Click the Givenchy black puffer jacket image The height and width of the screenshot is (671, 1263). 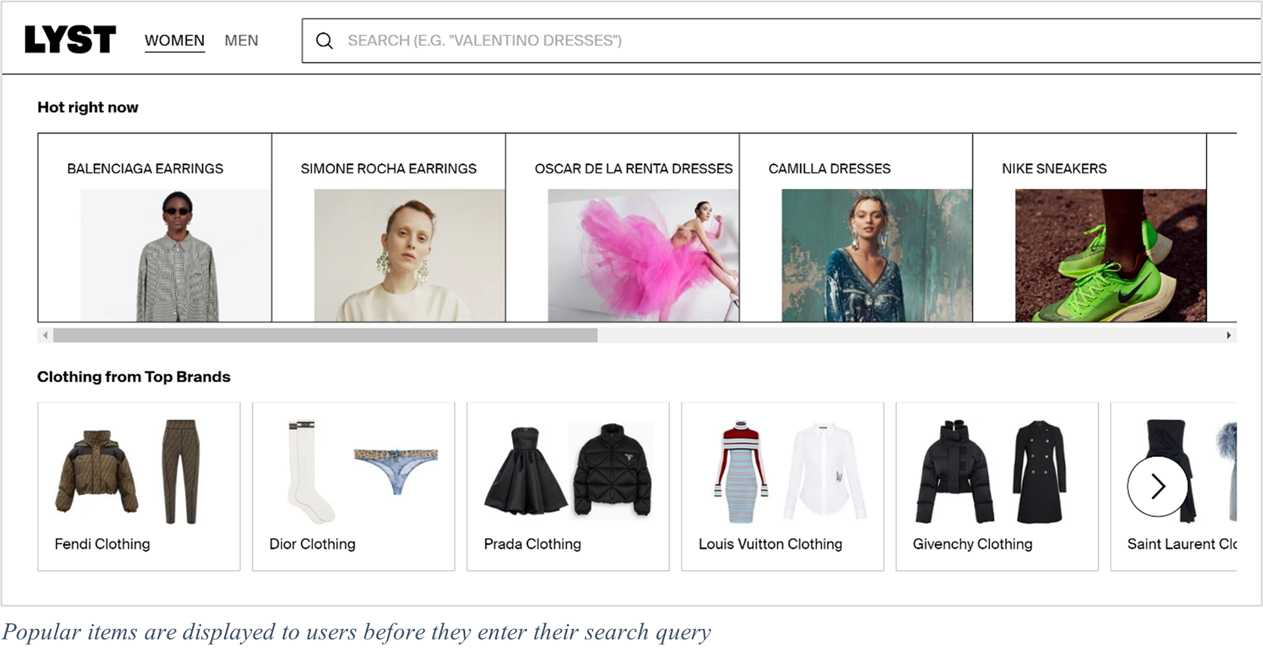pos(954,472)
